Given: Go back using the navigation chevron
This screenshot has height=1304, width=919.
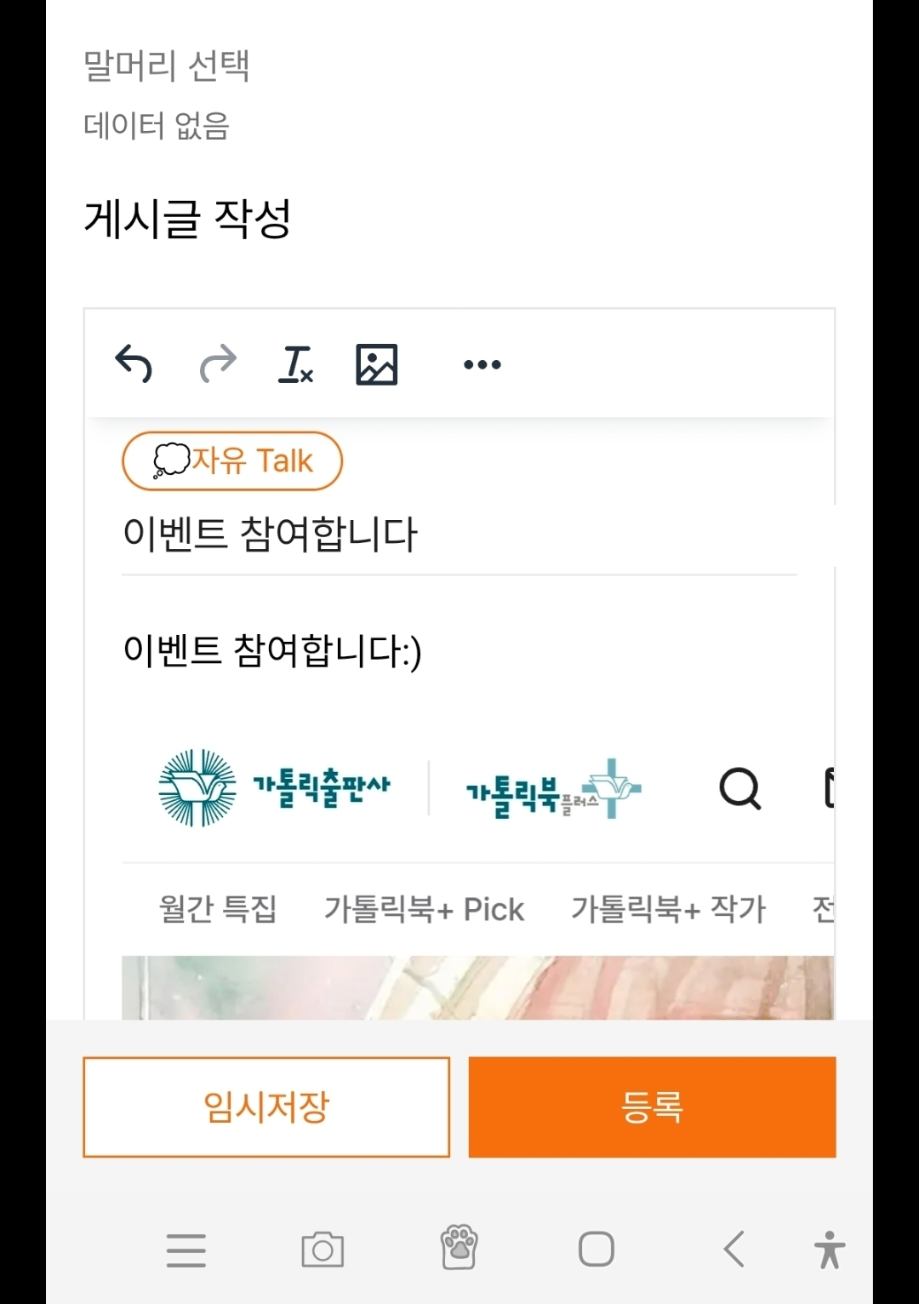Looking at the screenshot, I should click(733, 1250).
